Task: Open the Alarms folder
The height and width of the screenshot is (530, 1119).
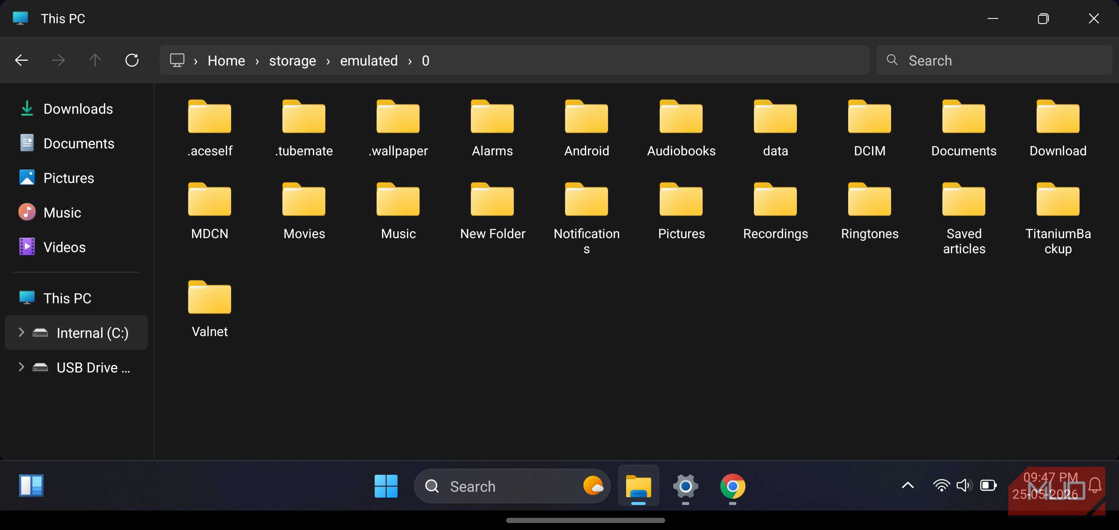Action: 492,128
